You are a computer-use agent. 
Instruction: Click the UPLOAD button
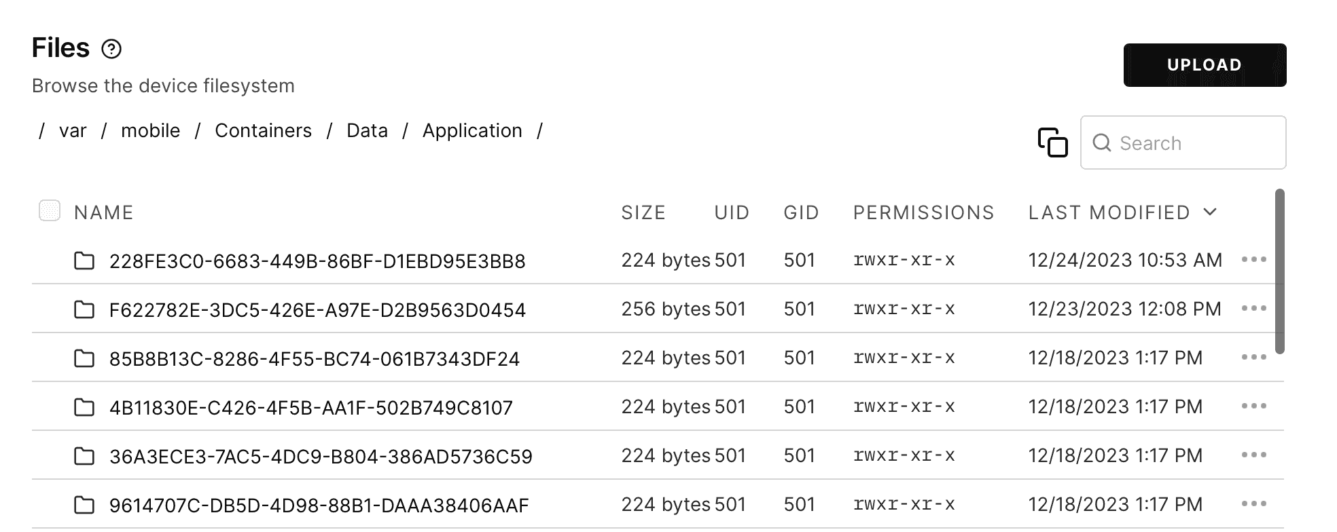pyautogui.click(x=1205, y=65)
